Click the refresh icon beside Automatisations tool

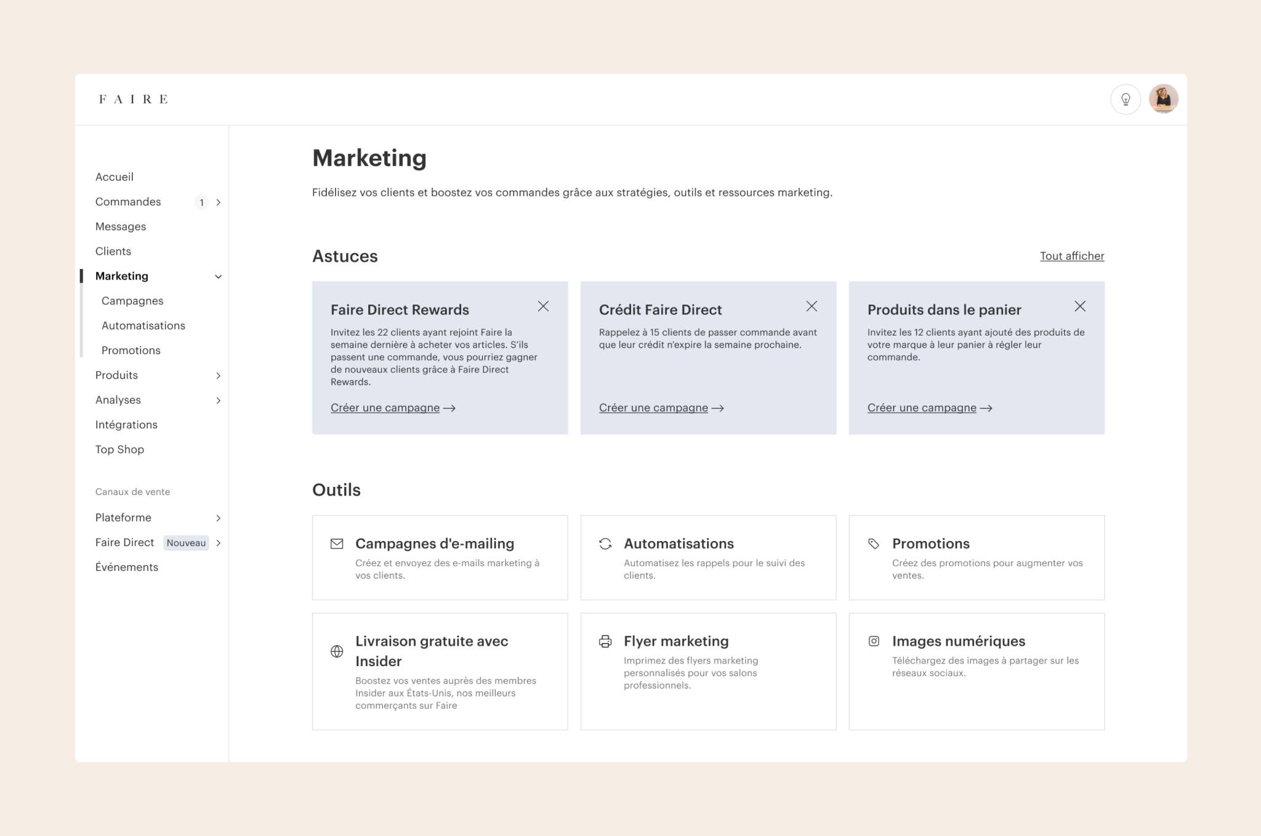click(605, 544)
